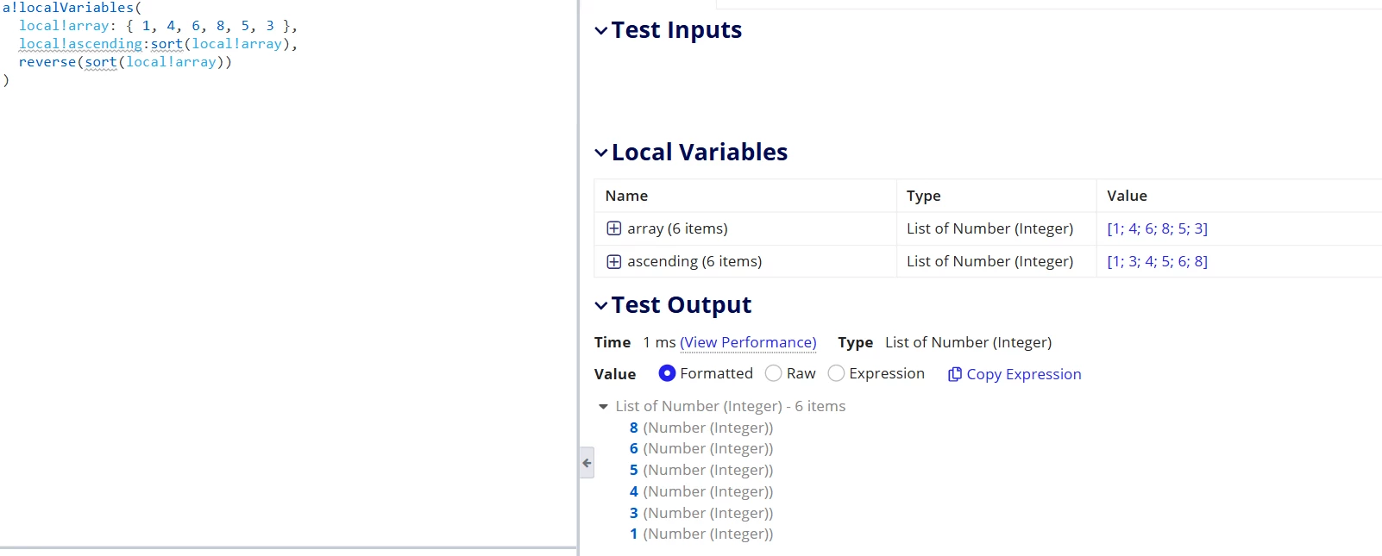
Task: Click local!array definition line in editor
Action: [x=158, y=26]
